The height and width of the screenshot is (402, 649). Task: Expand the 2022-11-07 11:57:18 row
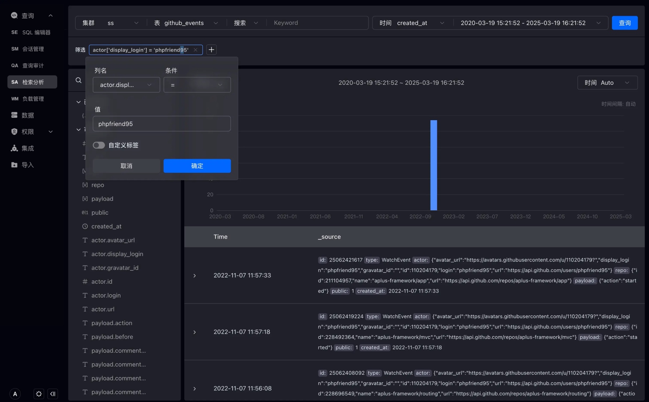[195, 332]
